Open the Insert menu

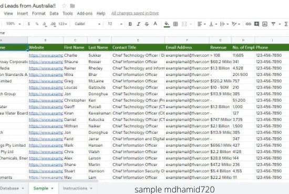click(x=23, y=14)
